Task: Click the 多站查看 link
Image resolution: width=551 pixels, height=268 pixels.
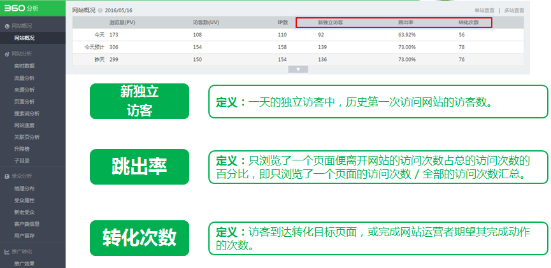Action: click(515, 11)
